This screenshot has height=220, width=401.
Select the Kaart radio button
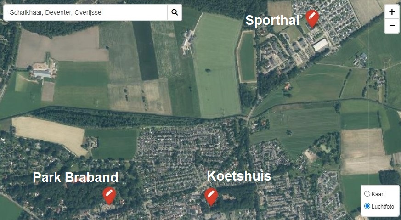pos(367,194)
